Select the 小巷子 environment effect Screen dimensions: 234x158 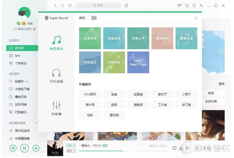coord(187,94)
